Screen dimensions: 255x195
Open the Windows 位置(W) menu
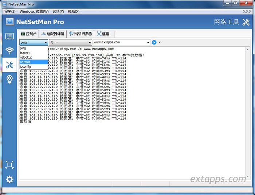(x=34, y=11)
